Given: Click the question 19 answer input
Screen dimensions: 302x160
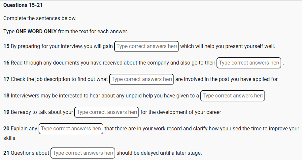Looking at the screenshot, I should pos(107,112).
